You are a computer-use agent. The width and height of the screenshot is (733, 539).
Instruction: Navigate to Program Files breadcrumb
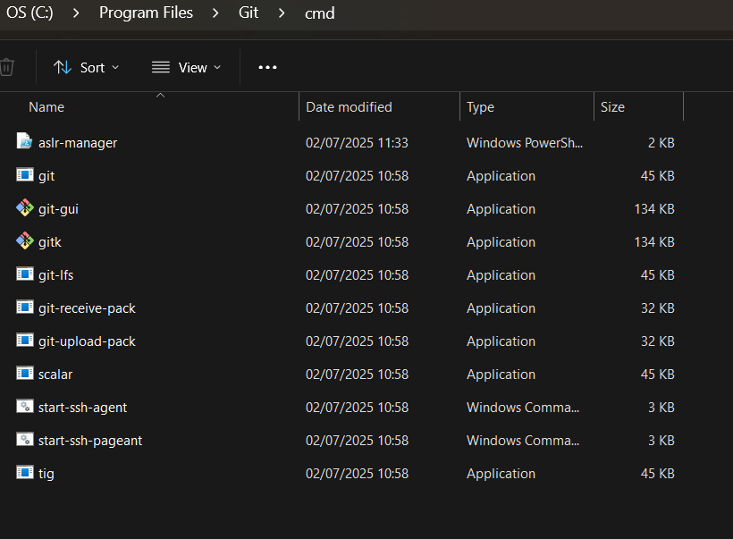pos(146,13)
